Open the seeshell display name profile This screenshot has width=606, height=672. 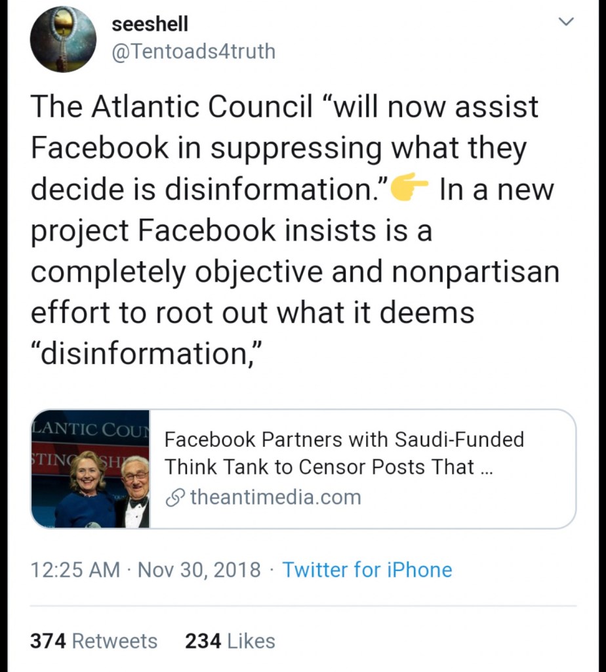point(150,24)
